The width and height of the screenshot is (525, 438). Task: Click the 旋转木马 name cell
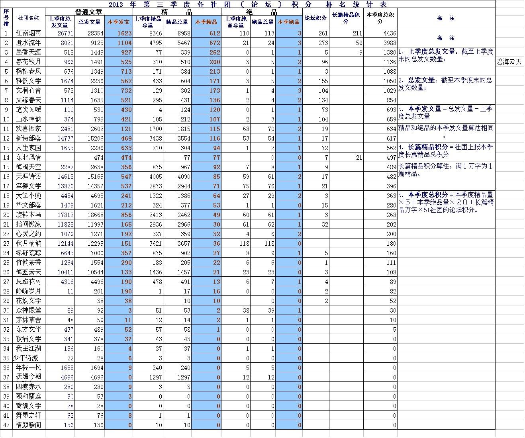[29, 215]
